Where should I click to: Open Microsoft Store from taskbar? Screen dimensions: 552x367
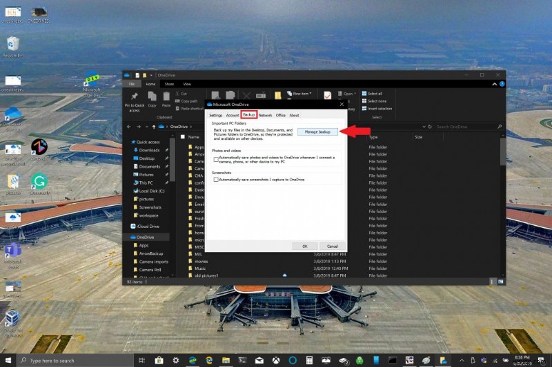(x=159, y=360)
